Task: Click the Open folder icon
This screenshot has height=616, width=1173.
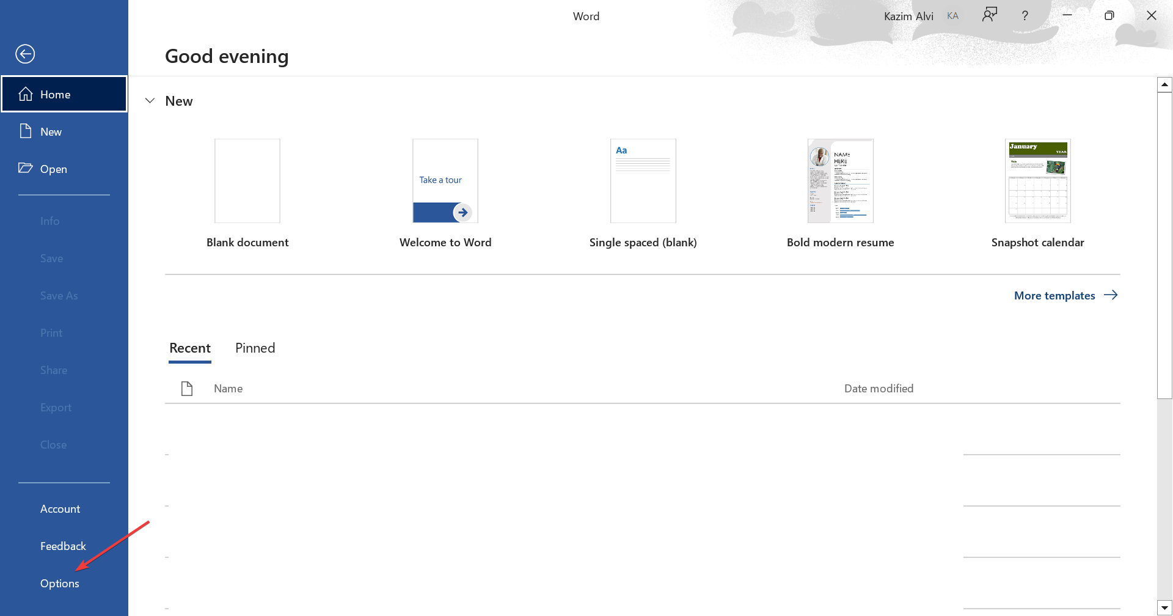Action: [x=26, y=168]
